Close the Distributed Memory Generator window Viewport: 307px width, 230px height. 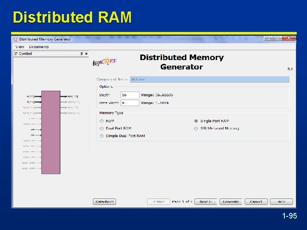289,38
